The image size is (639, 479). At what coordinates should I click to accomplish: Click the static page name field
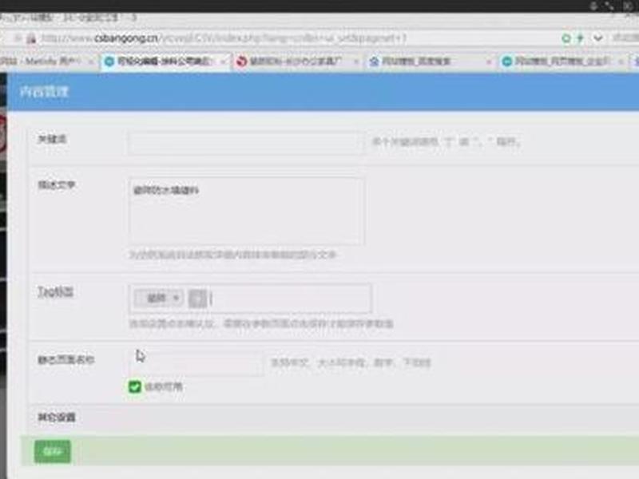[196, 362]
